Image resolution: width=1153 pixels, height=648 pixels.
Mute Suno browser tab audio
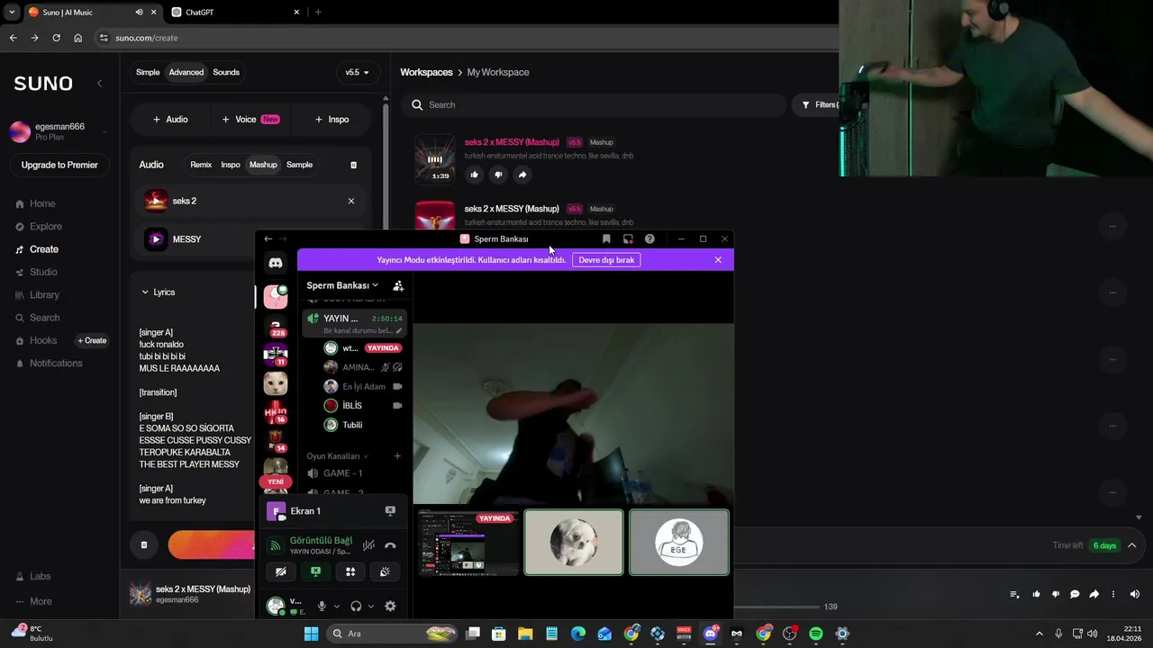[x=140, y=13]
